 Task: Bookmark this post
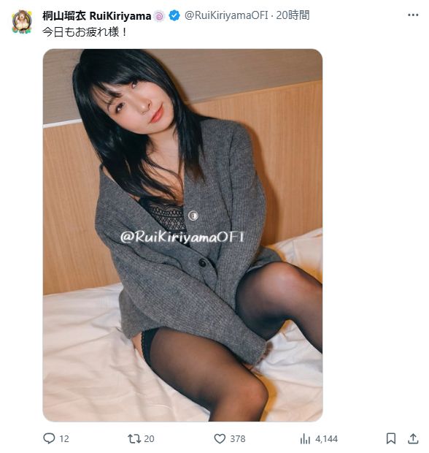[390, 438]
